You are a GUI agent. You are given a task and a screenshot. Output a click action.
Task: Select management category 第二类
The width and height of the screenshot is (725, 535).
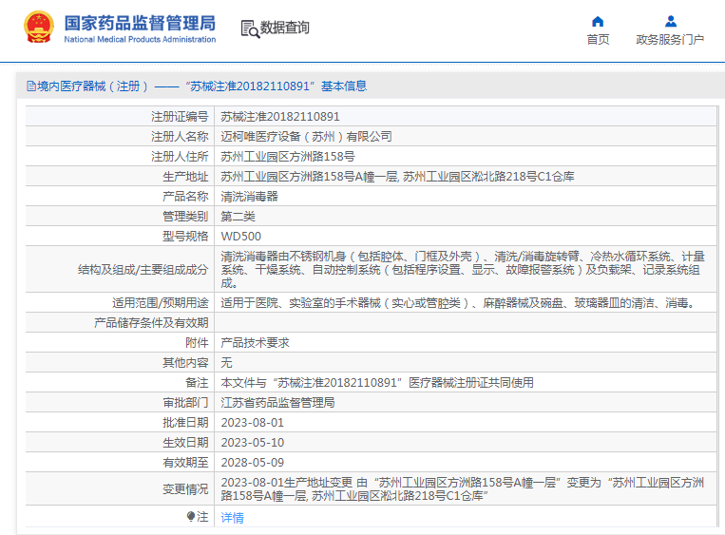click(238, 217)
